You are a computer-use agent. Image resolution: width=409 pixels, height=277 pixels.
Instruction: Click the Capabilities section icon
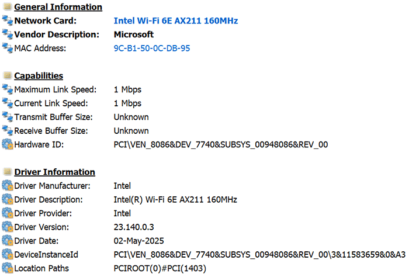(7, 76)
